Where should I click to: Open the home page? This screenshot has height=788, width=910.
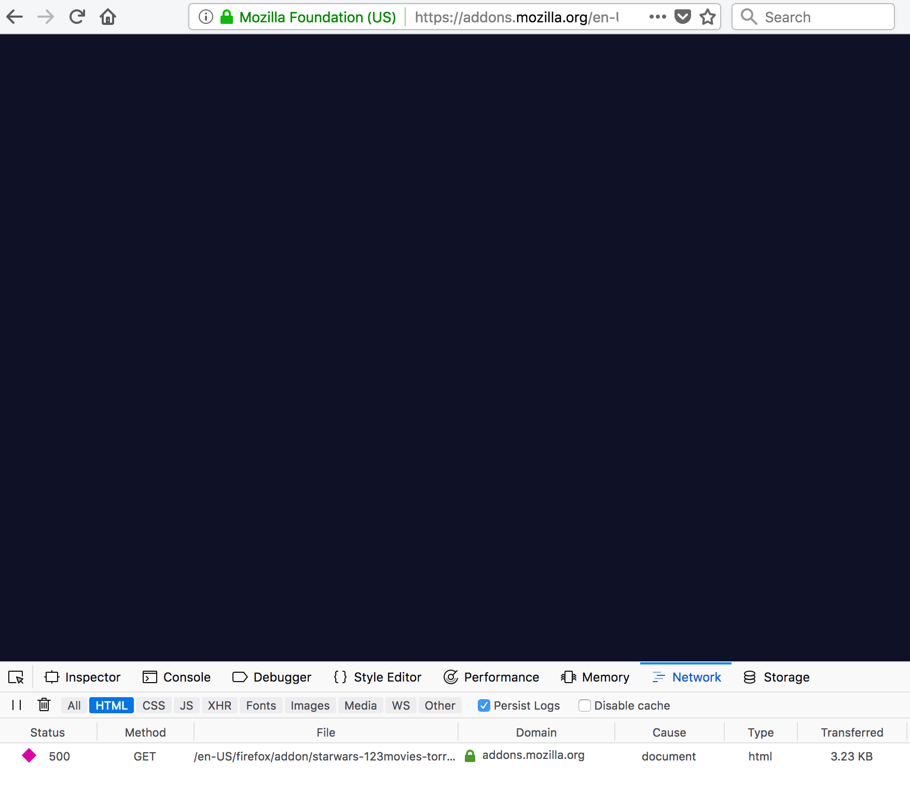coord(108,16)
